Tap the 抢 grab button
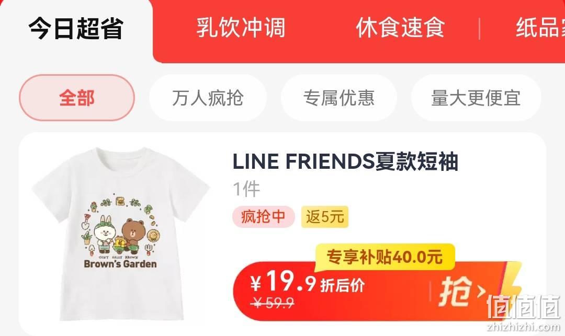 (456, 291)
